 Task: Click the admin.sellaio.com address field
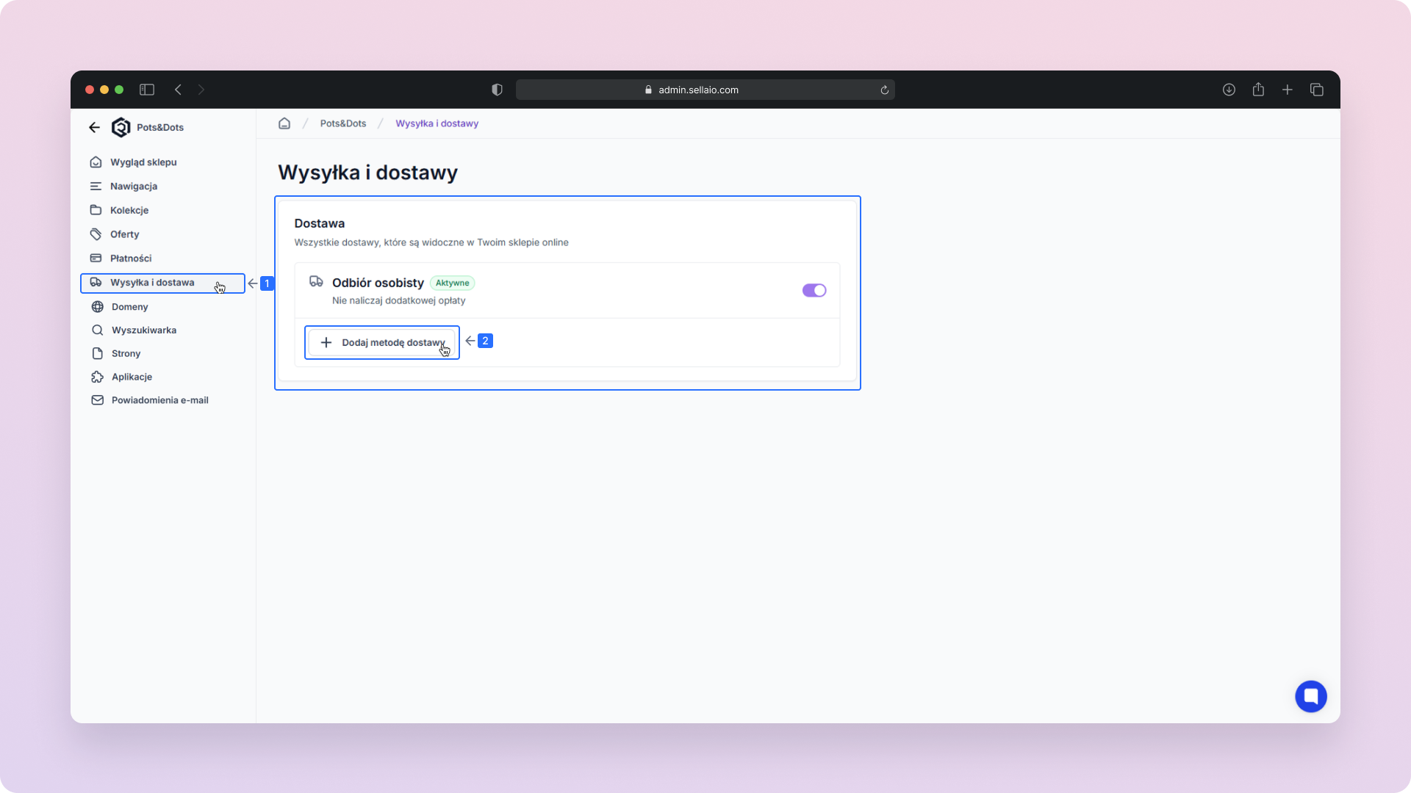point(698,90)
